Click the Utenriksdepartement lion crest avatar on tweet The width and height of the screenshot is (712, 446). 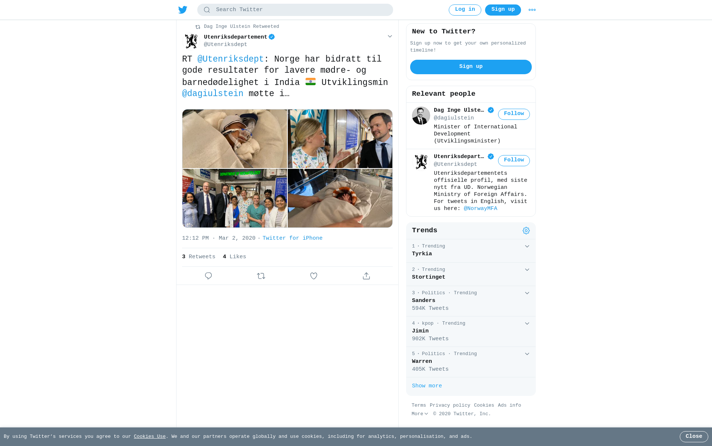[191, 41]
